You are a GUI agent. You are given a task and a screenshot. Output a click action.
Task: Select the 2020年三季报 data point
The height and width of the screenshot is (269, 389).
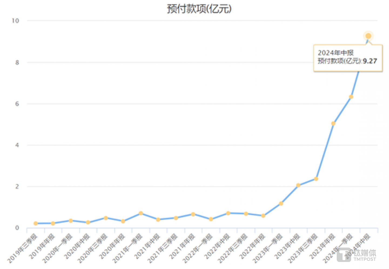[106, 218]
